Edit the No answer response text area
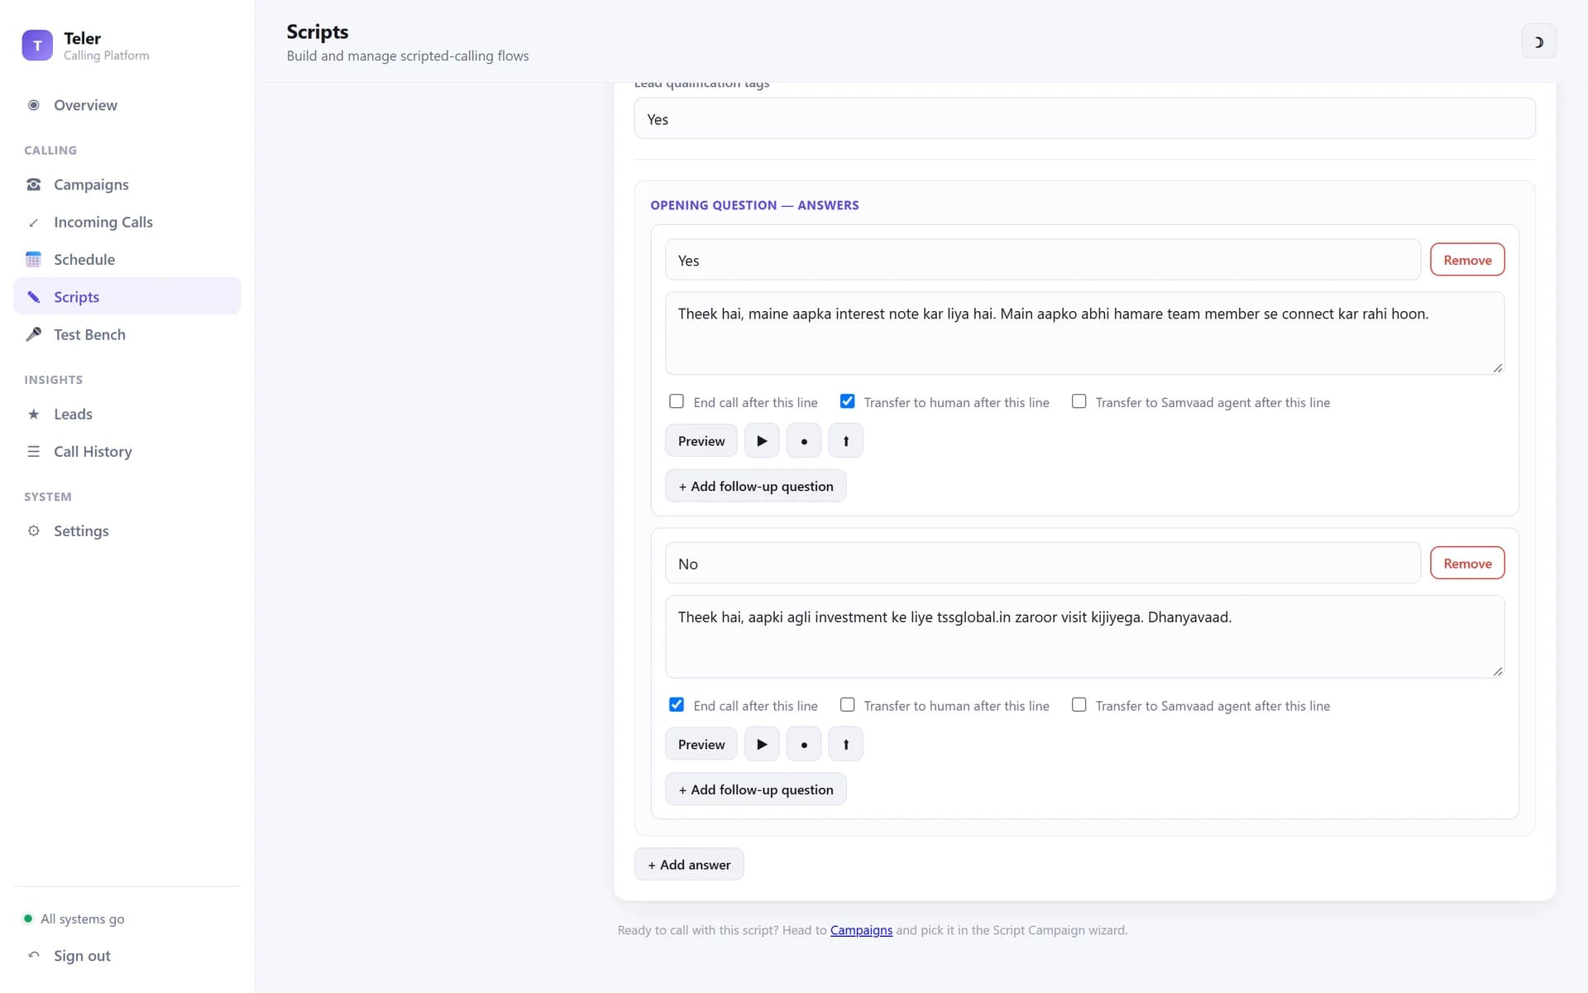This screenshot has width=1588, height=993. (x=1084, y=636)
